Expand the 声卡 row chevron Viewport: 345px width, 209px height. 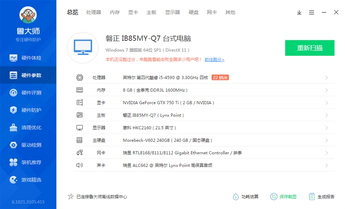point(326,166)
